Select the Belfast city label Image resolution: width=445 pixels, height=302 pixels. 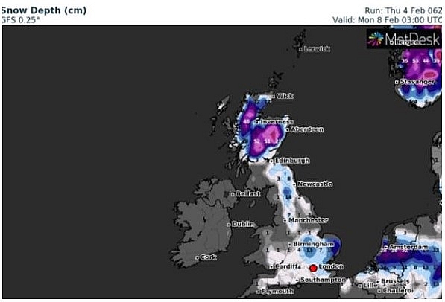click(247, 194)
